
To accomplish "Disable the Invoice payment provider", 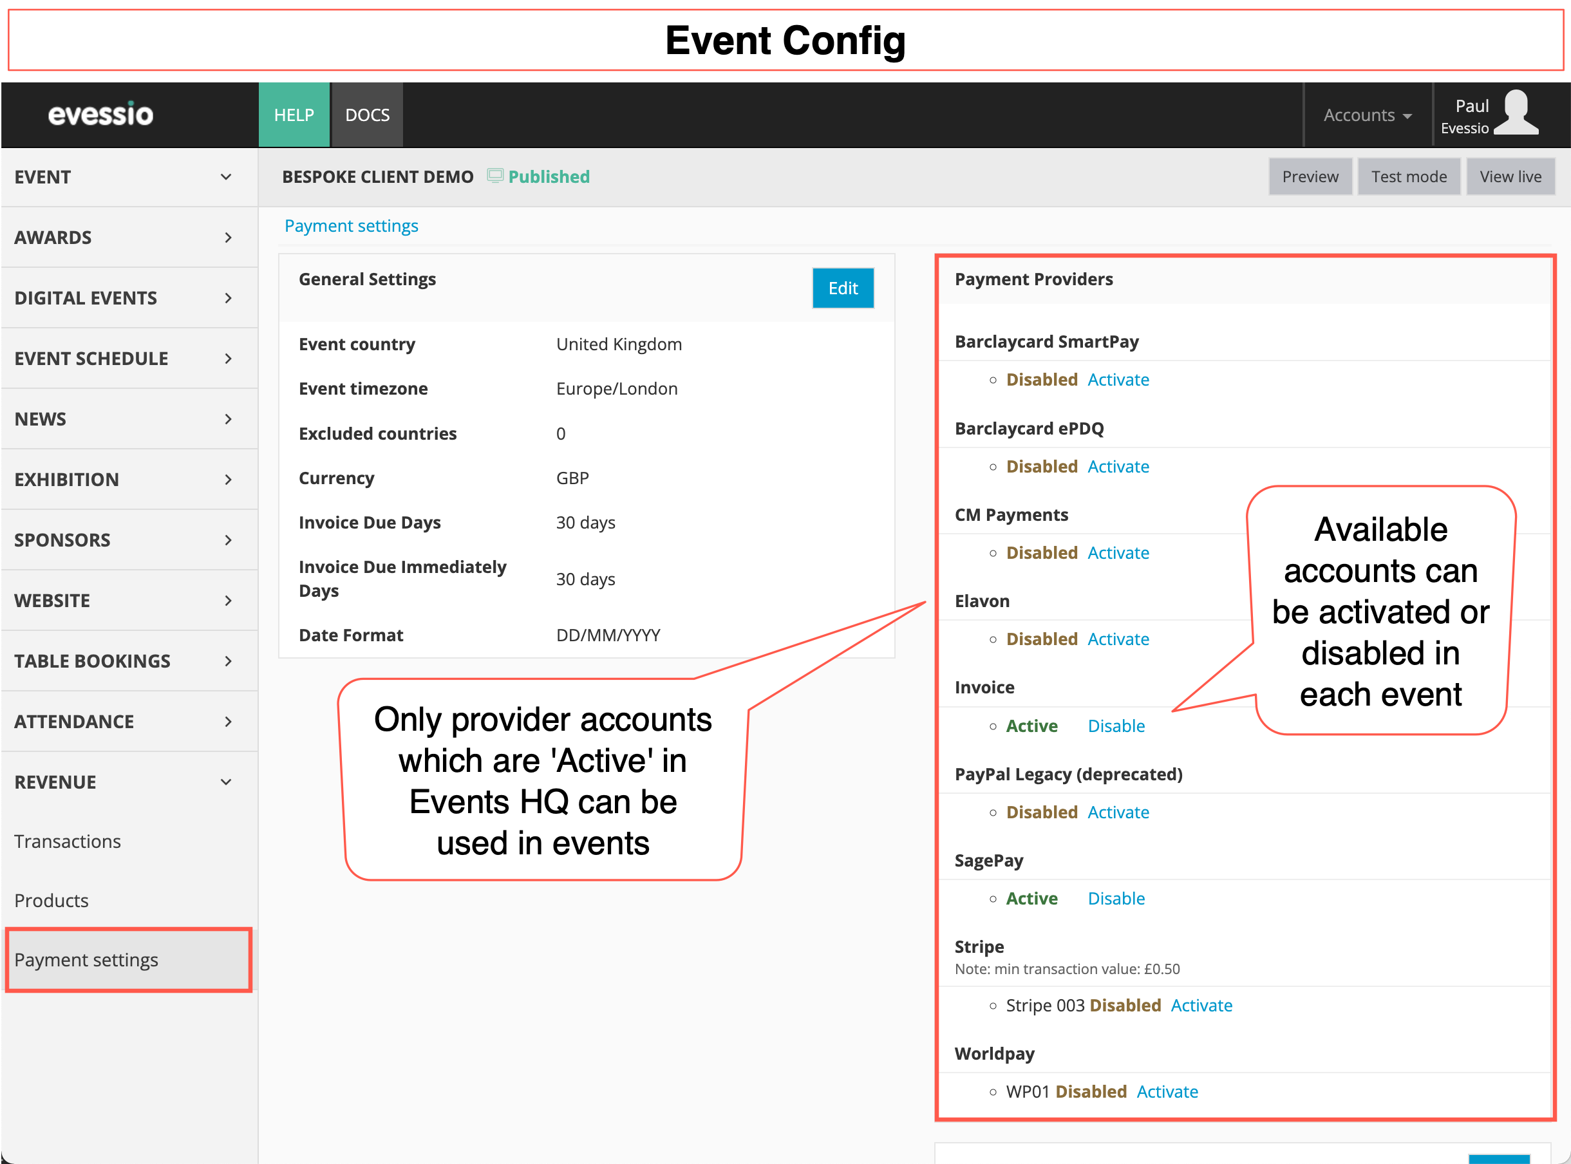I will click(x=1116, y=725).
